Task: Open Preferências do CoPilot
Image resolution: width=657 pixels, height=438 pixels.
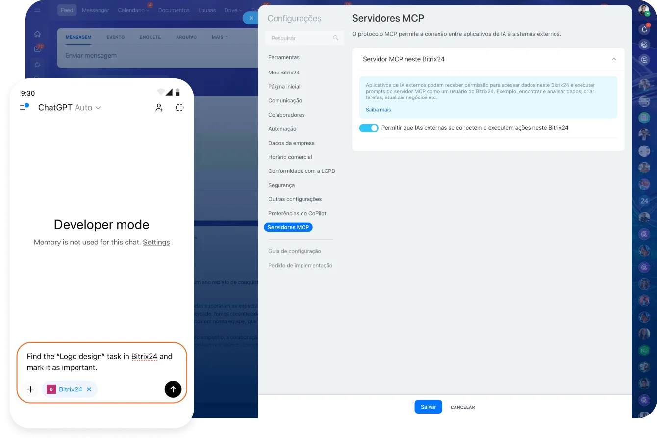Action: click(297, 214)
